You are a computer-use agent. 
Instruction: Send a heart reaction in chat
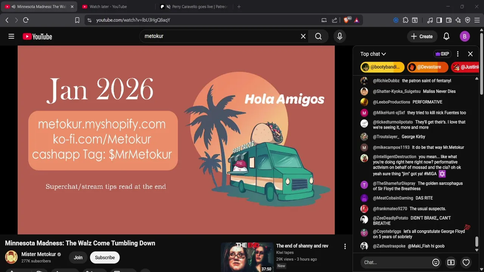(x=466, y=262)
